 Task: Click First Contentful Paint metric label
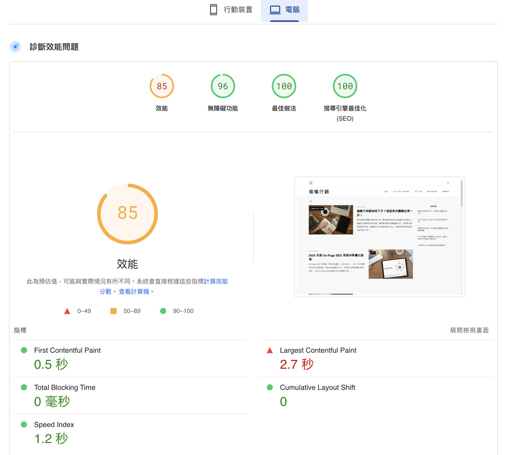pyautogui.click(x=67, y=350)
